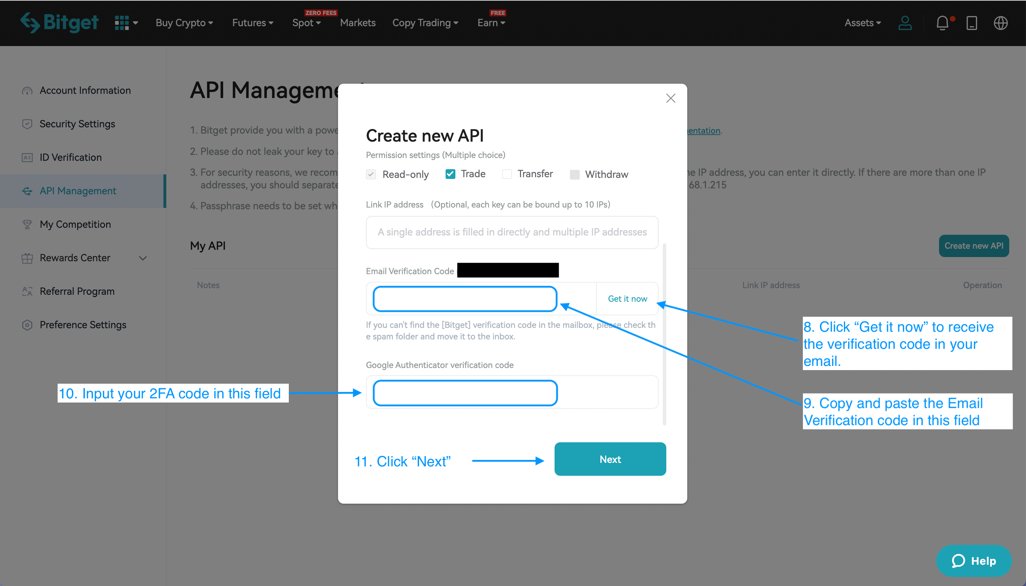Uncheck the Trade permission checkbox
Image resolution: width=1026 pixels, height=586 pixels.
(x=450, y=174)
